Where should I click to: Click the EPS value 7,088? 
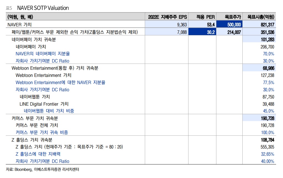tap(182, 32)
